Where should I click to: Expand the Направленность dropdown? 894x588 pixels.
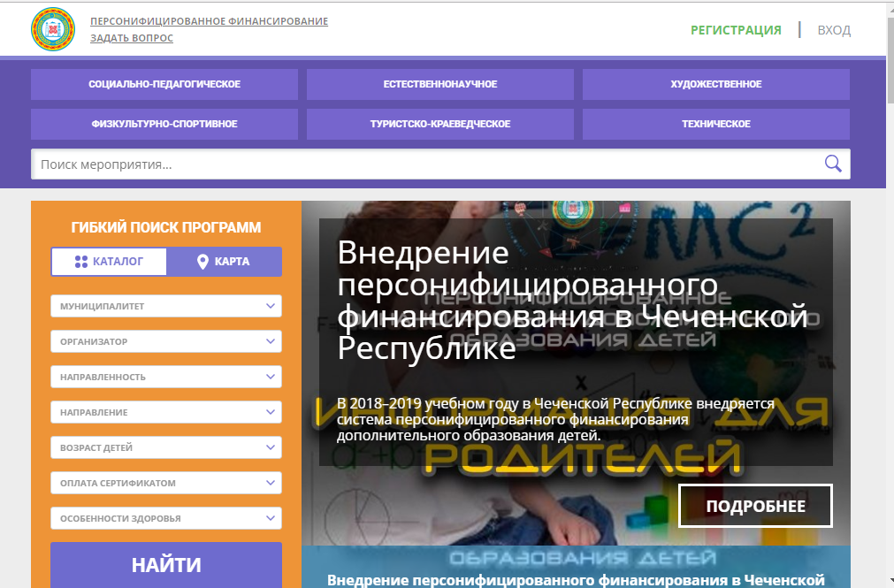[x=166, y=377]
